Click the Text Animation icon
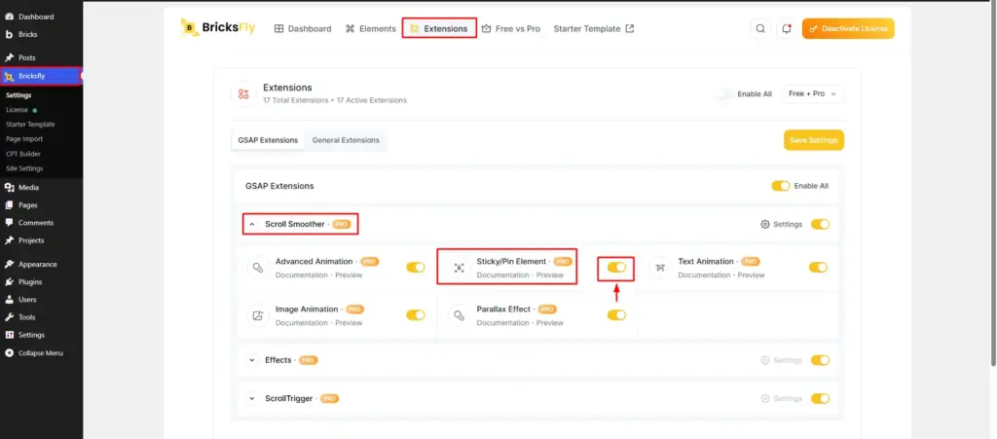This screenshot has width=997, height=439. [660, 268]
